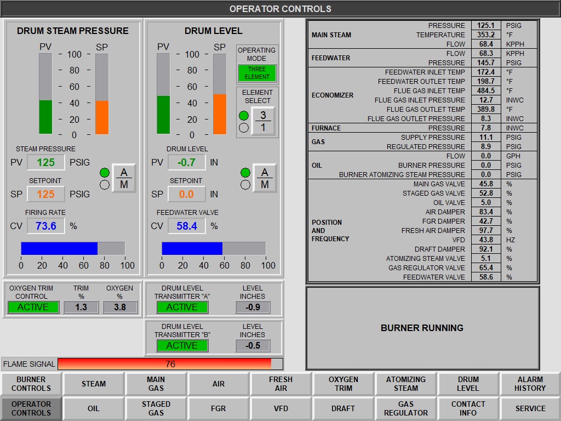Viewport: 561px width, 421px height.
Task: Click the firing rate blue output bar
Action: tap(59, 248)
